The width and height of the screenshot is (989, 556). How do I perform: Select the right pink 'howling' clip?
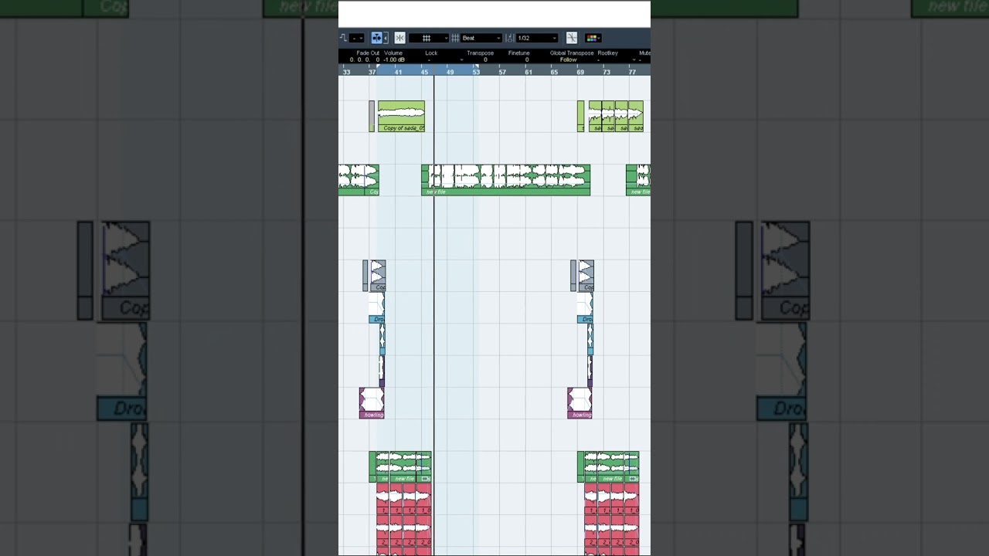[x=579, y=403]
